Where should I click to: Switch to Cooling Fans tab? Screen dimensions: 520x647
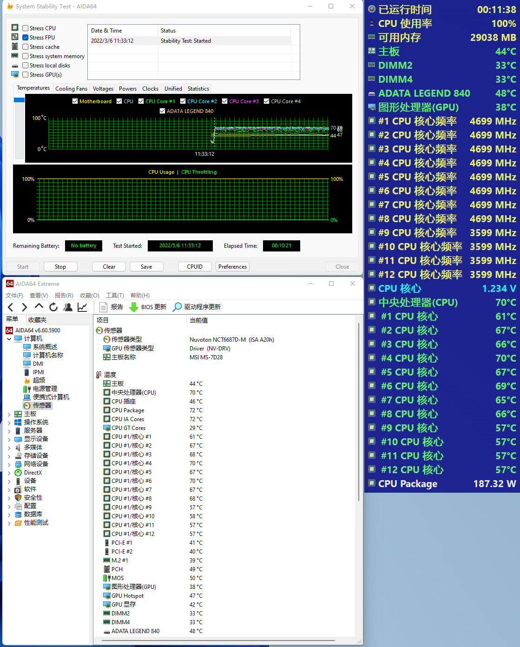click(71, 89)
